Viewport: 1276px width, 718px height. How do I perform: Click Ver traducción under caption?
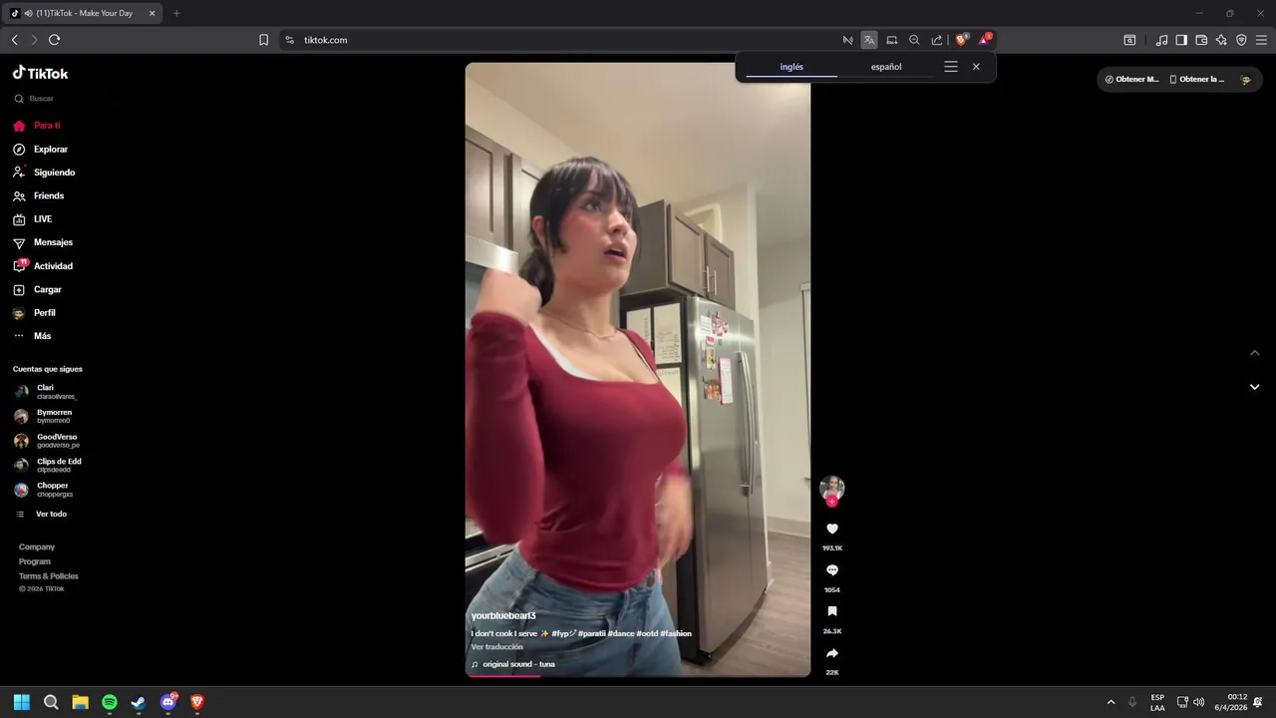pyautogui.click(x=497, y=647)
